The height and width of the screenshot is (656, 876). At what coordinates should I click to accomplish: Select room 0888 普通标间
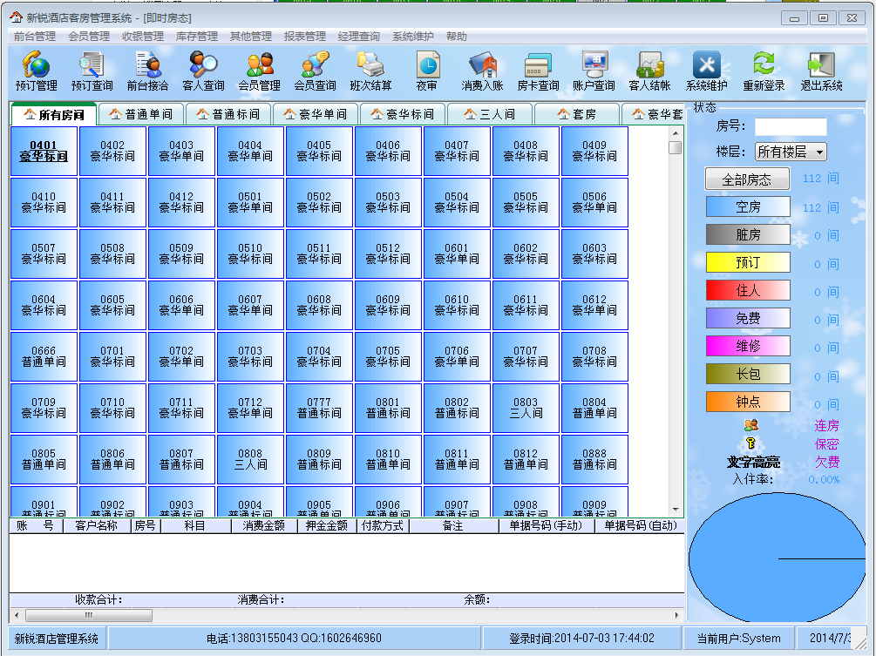click(x=594, y=459)
